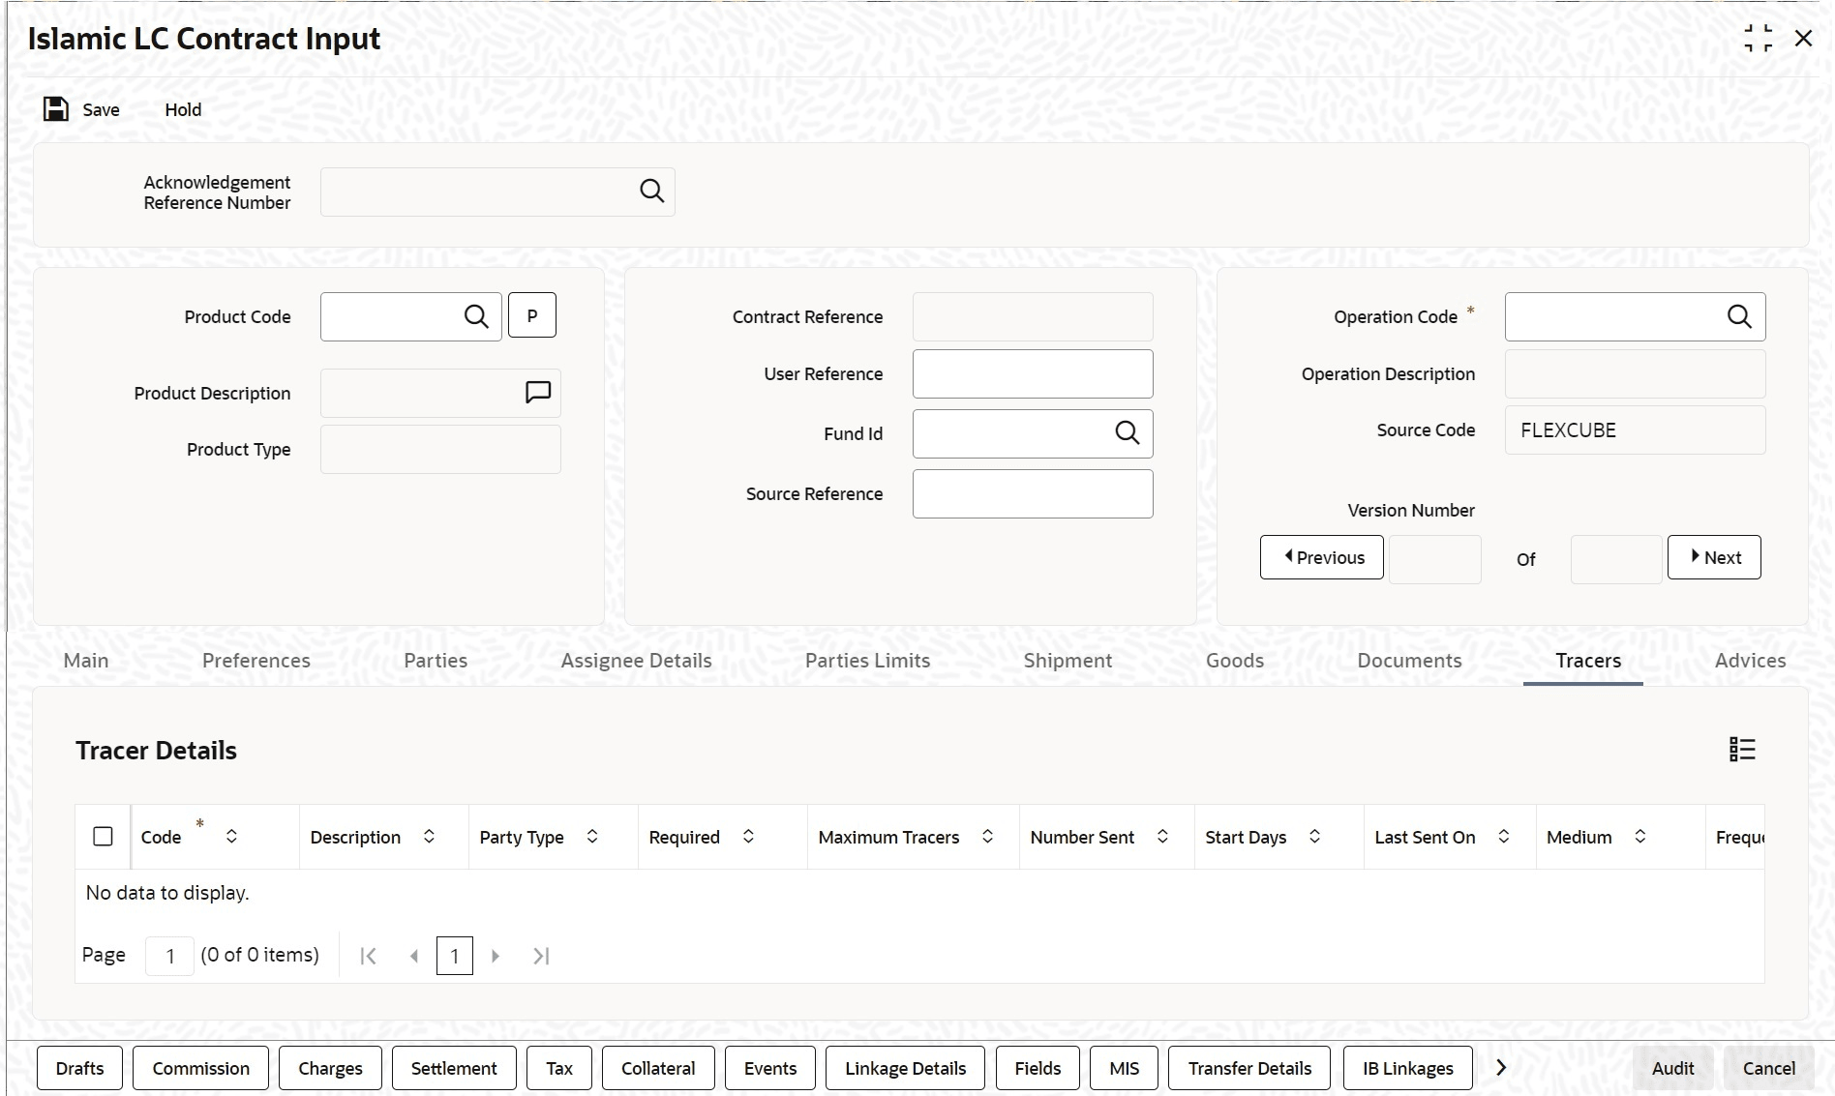Viewport: 1835px width, 1096px height.
Task: Show more subsystem buttons with chevron
Action: pyautogui.click(x=1501, y=1067)
